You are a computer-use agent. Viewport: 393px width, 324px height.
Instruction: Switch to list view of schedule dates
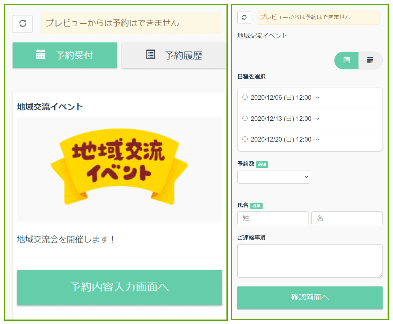(346, 60)
